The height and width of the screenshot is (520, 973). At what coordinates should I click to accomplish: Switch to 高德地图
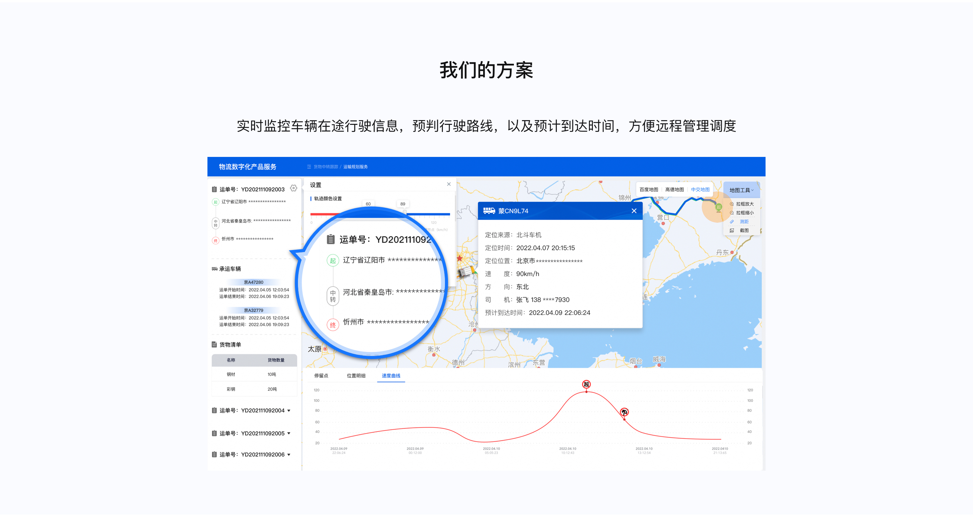point(674,189)
